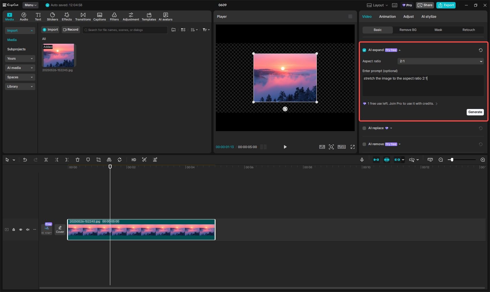Open the Filters panel
Image resolution: width=490 pixels, height=292 pixels.
coord(114,16)
